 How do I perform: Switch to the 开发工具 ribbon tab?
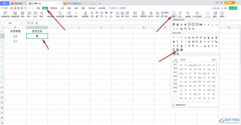[91, 8]
